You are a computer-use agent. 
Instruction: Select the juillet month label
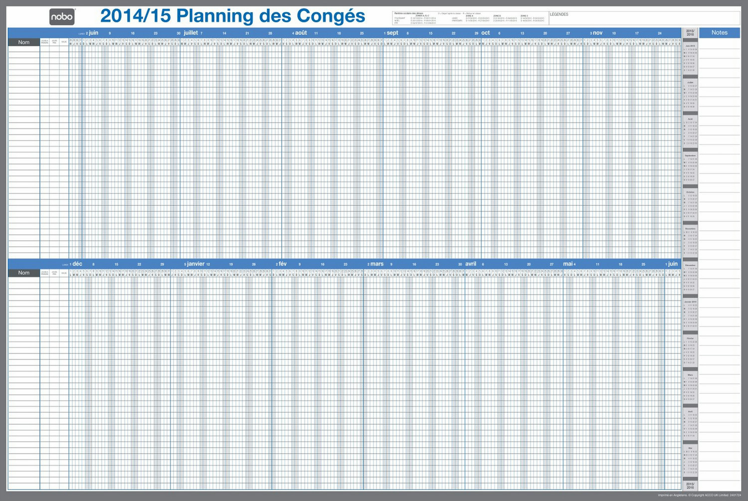190,33
